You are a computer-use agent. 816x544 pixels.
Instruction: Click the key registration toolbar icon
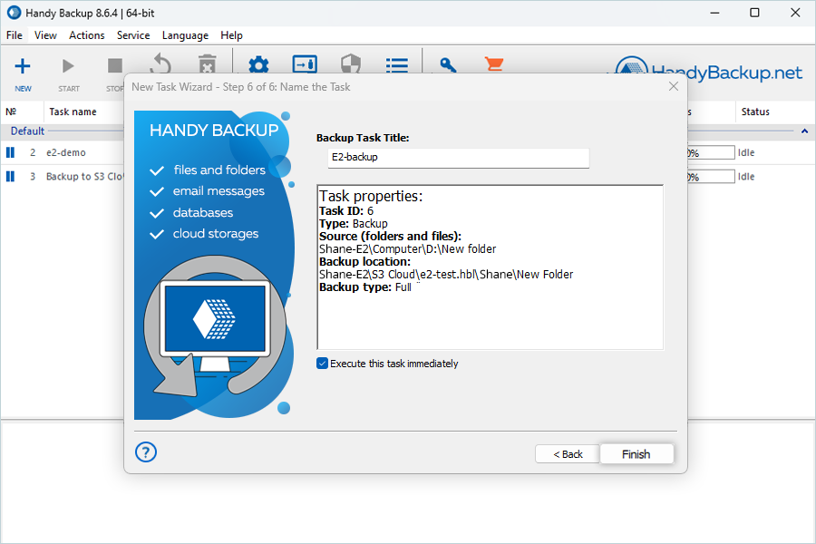tap(448, 64)
